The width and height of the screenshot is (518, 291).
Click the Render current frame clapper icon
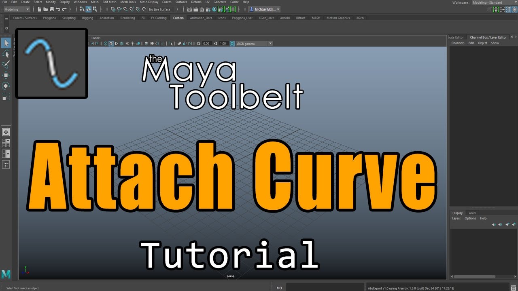[195, 9]
